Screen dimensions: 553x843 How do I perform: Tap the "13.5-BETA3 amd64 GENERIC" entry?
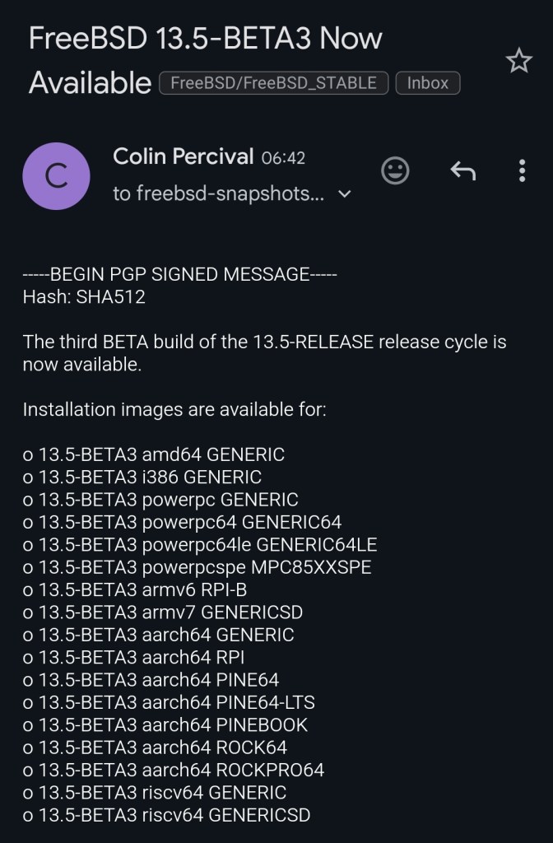click(154, 454)
